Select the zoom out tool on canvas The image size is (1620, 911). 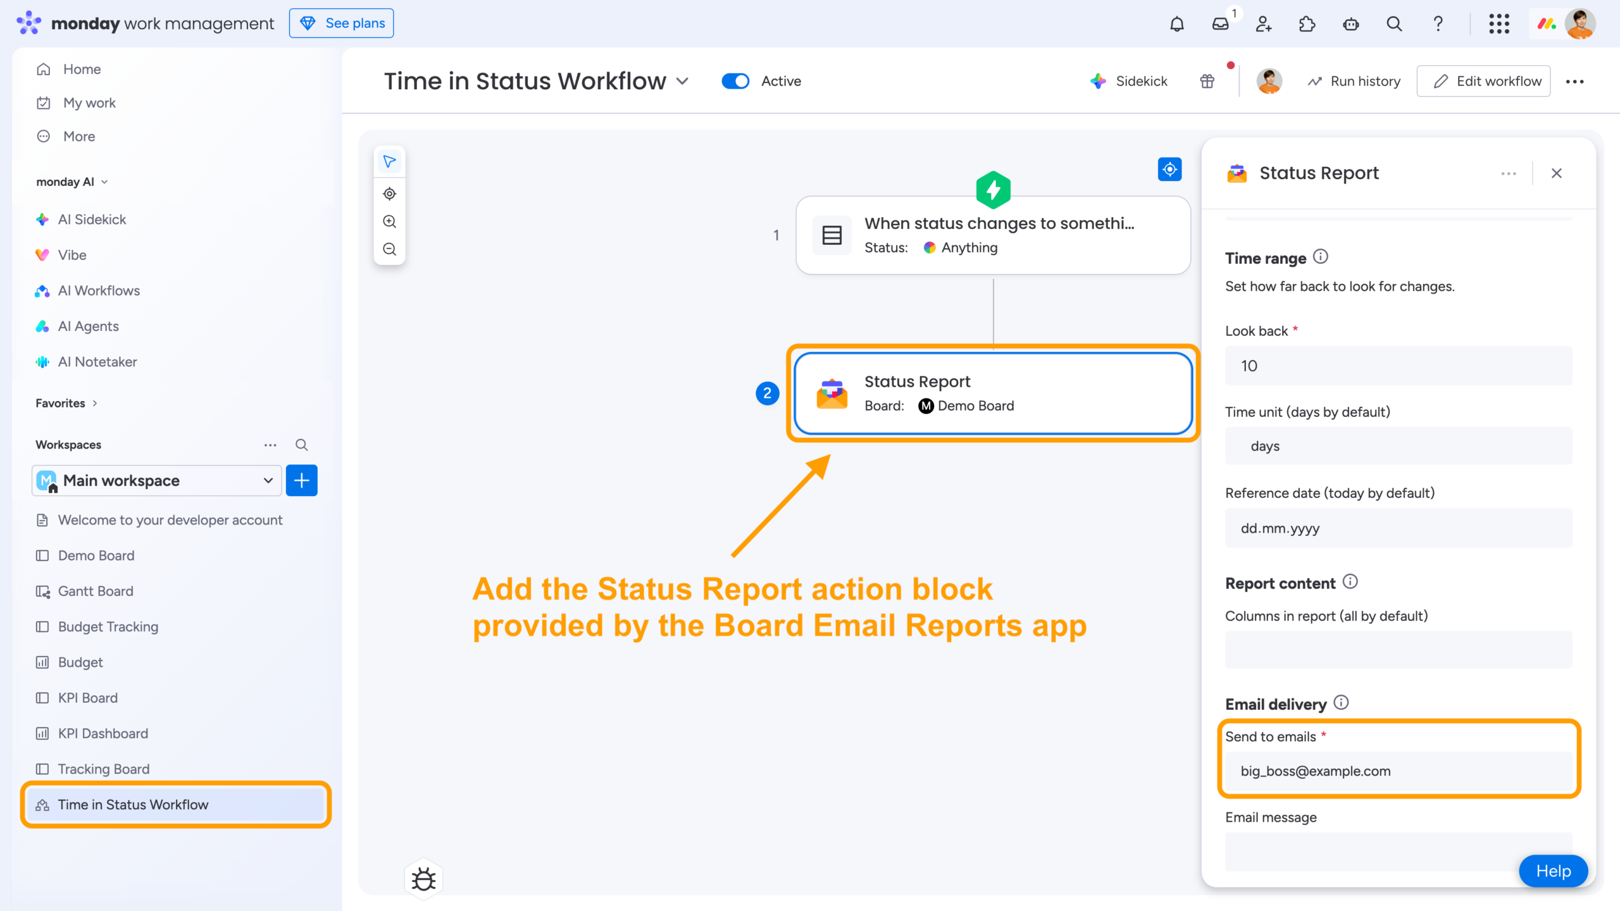[389, 249]
